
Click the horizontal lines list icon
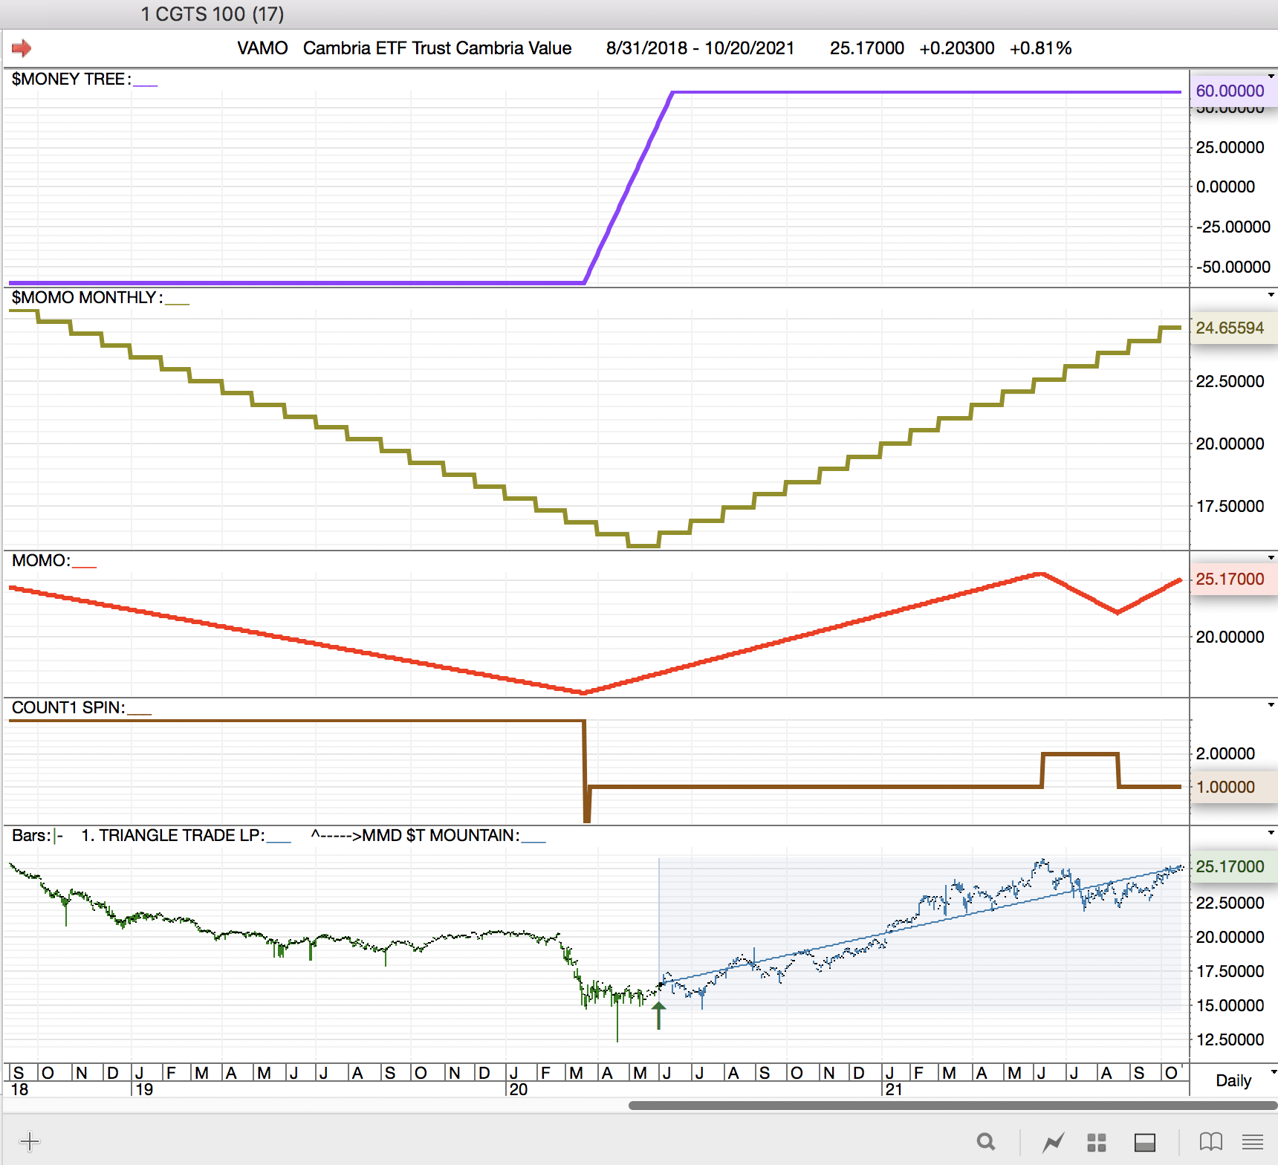click(1253, 1141)
